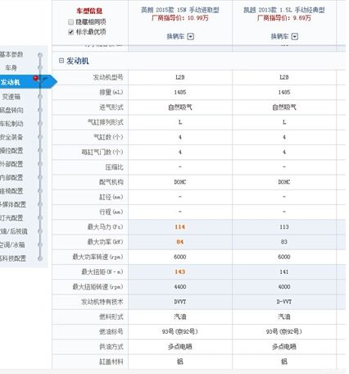The width and height of the screenshot is (349, 374).
Task: Click the 气缸数(个) row label
Action: [108, 137]
